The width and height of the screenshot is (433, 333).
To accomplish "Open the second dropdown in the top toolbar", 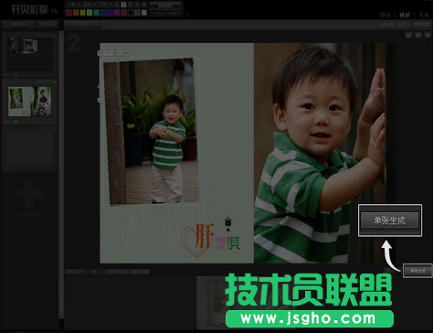I will [90, 5].
